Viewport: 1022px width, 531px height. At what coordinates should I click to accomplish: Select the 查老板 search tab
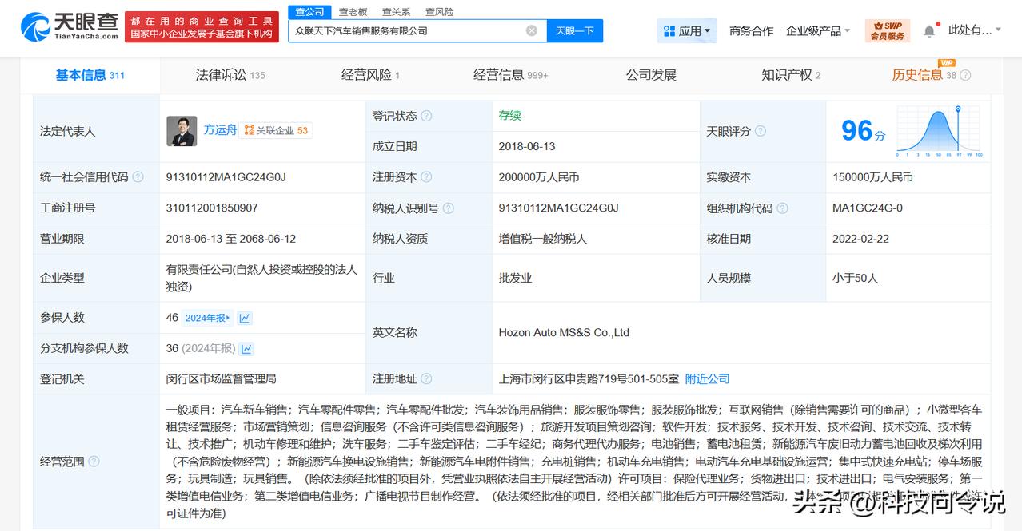coord(353,12)
